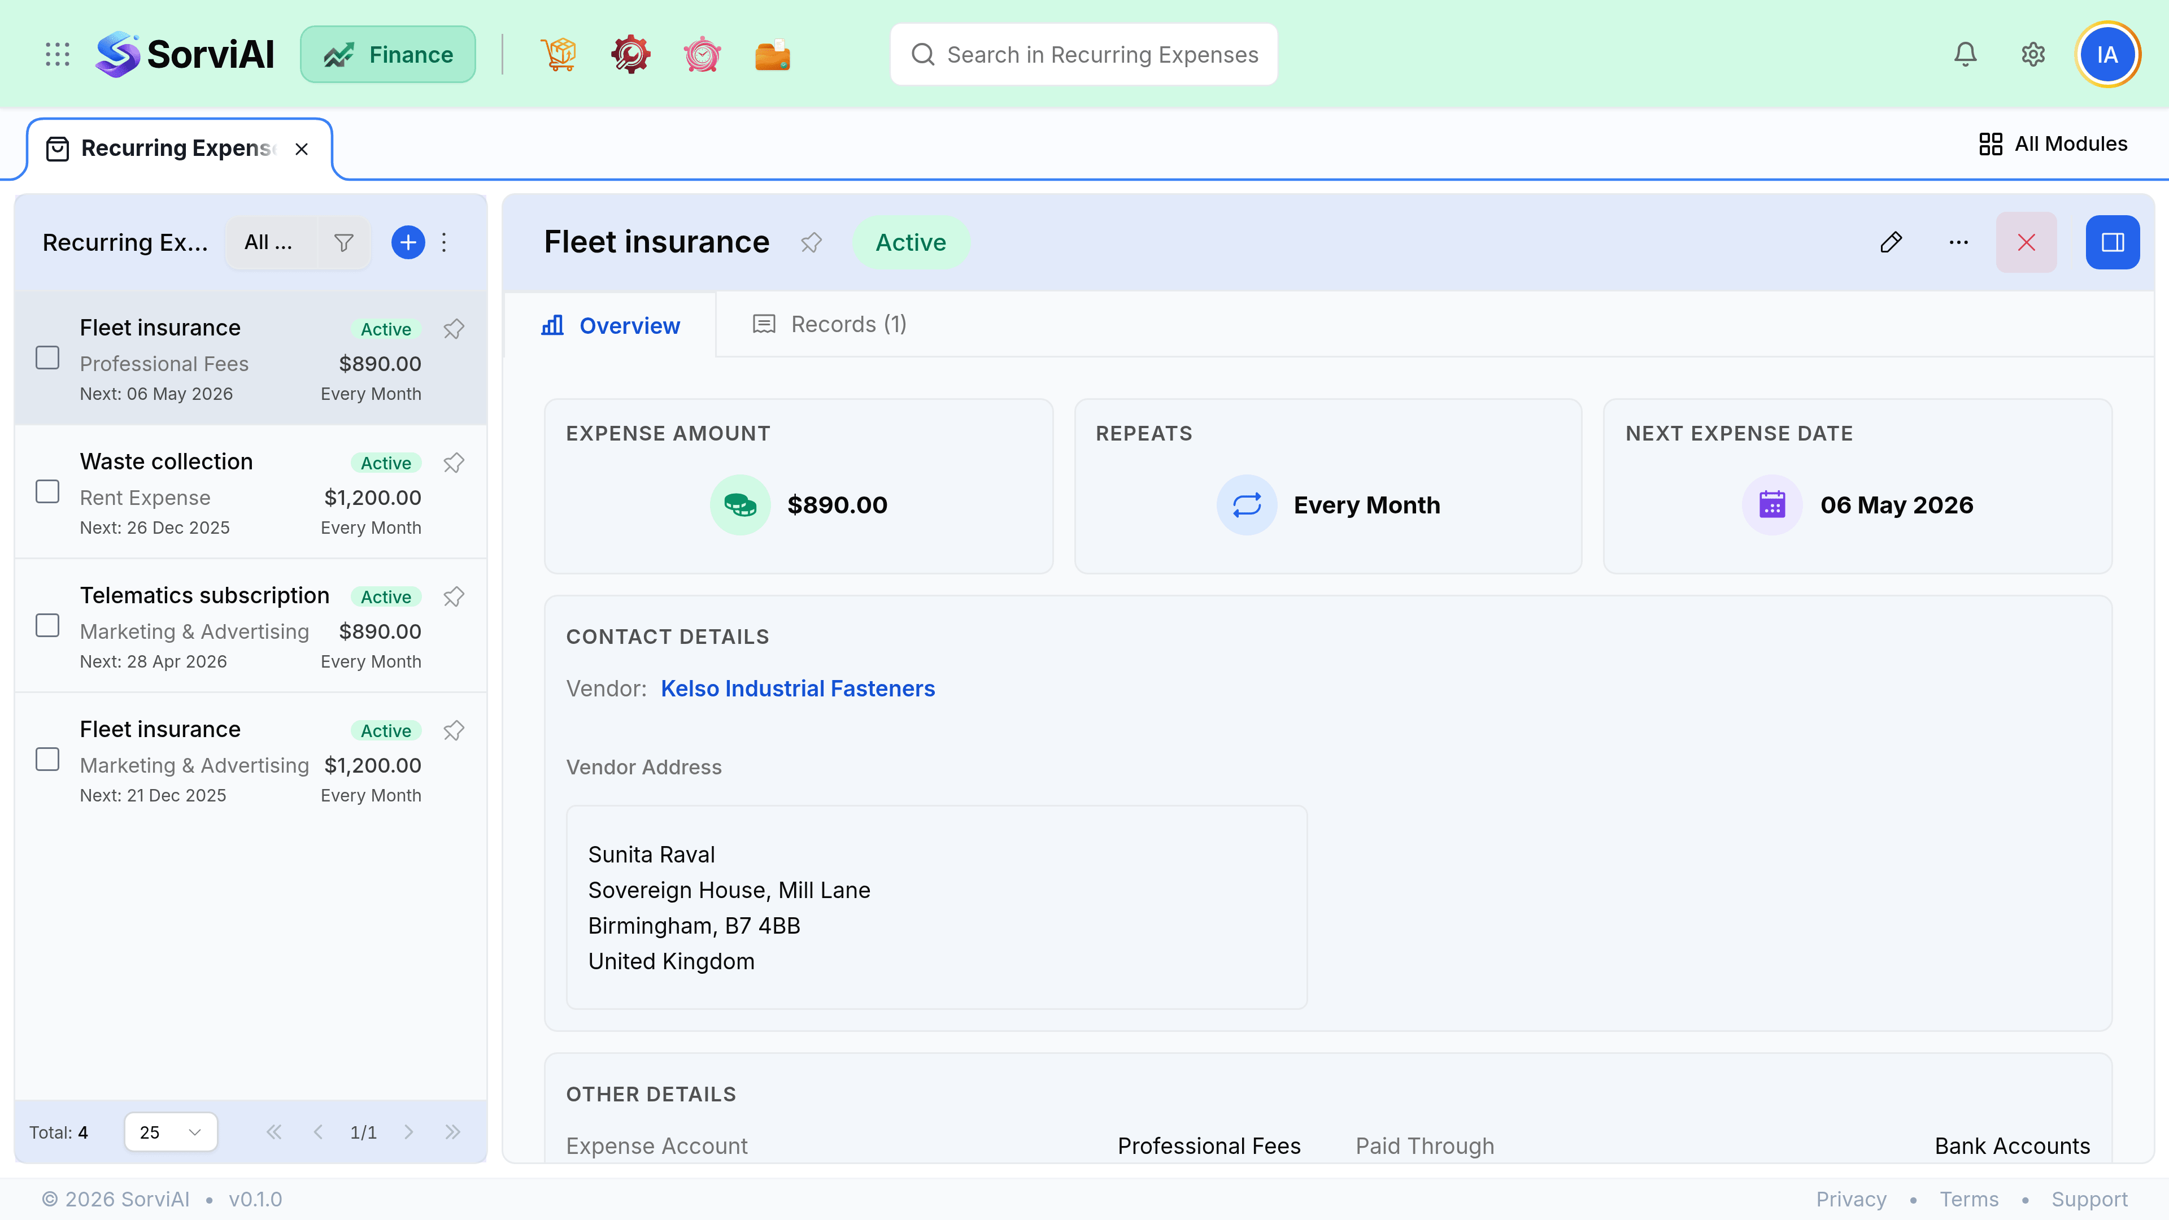Check the Waste collection checkbox
Screen dimensions: 2169x1220
pyautogui.click(x=48, y=492)
